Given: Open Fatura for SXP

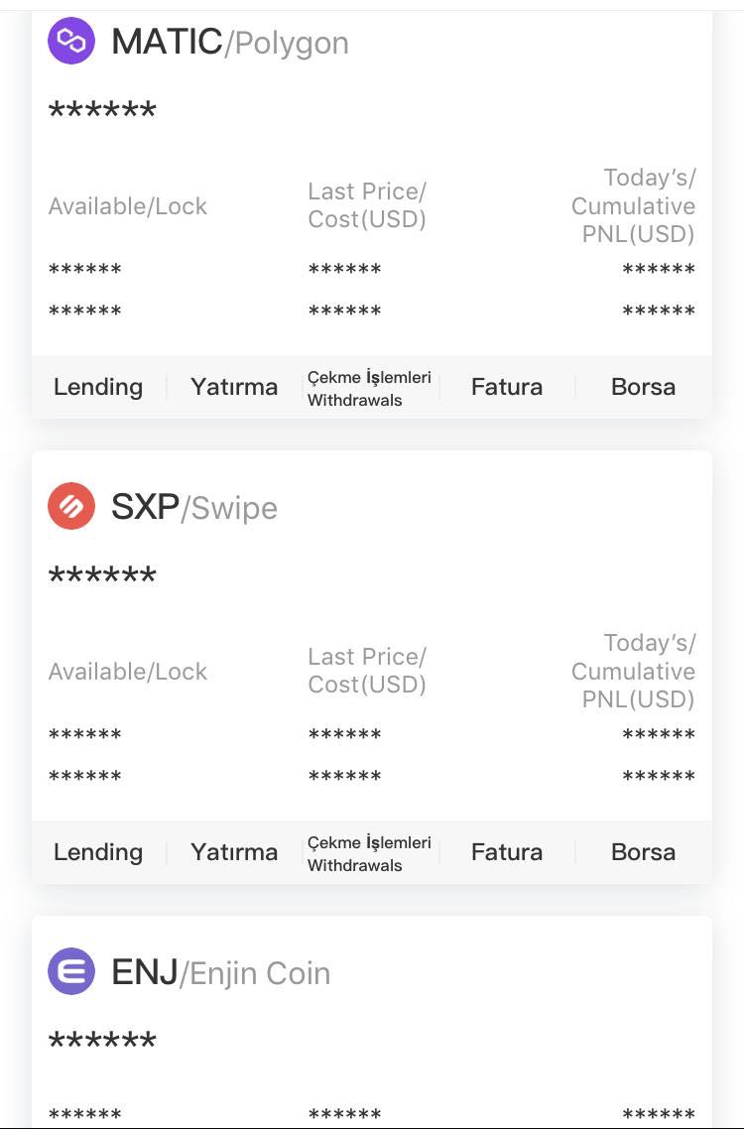Looking at the screenshot, I should tap(506, 852).
